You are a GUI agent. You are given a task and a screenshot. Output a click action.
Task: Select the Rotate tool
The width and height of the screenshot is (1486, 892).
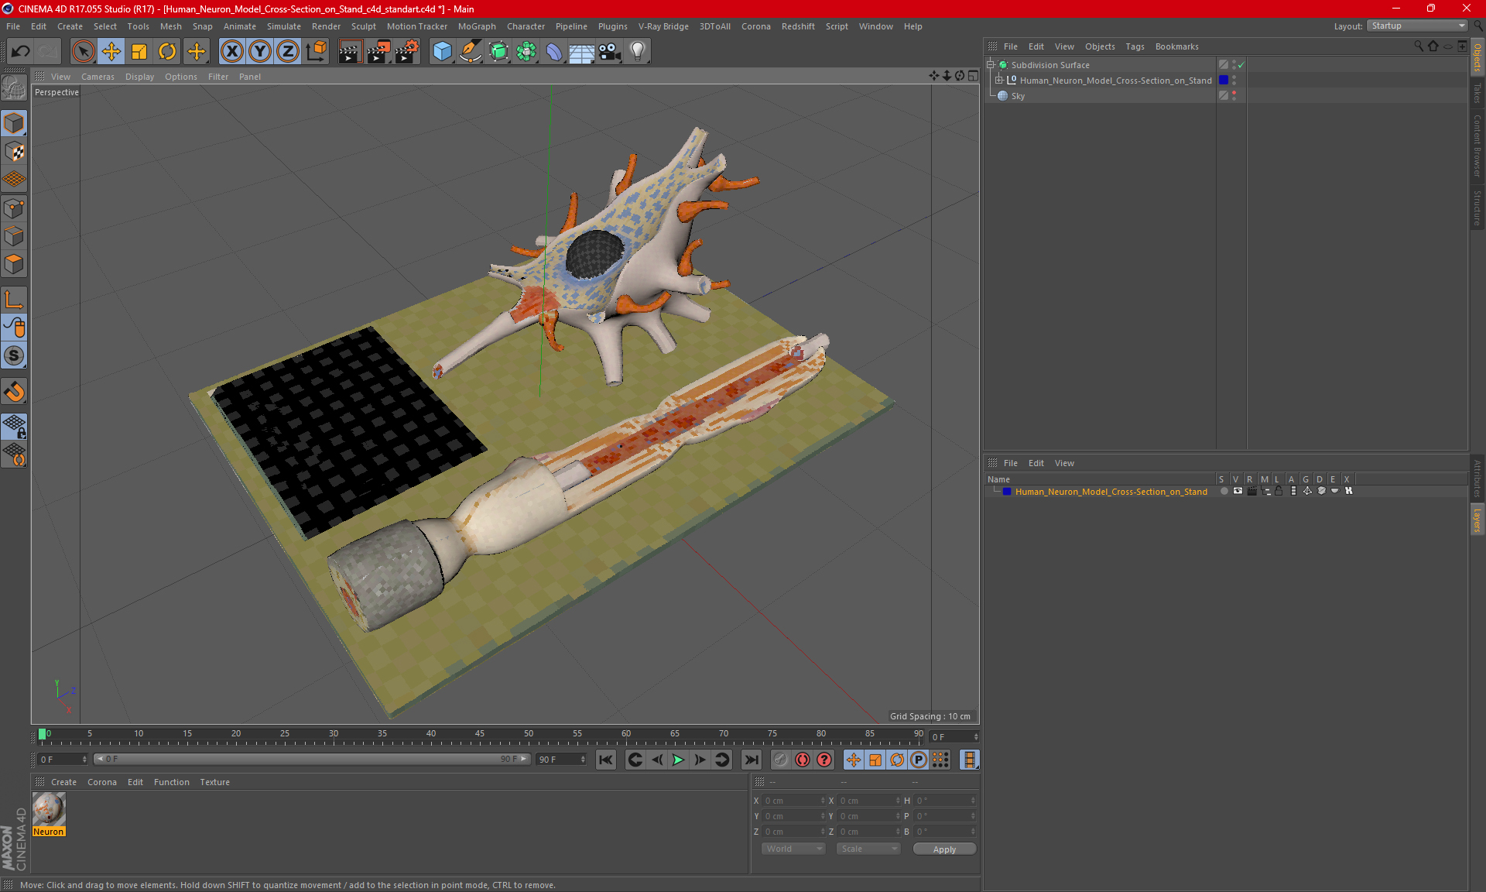pyautogui.click(x=167, y=52)
